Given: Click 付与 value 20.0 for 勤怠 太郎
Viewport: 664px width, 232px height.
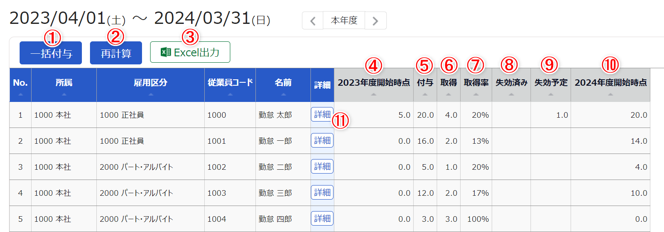Looking at the screenshot, I should pos(426,115).
